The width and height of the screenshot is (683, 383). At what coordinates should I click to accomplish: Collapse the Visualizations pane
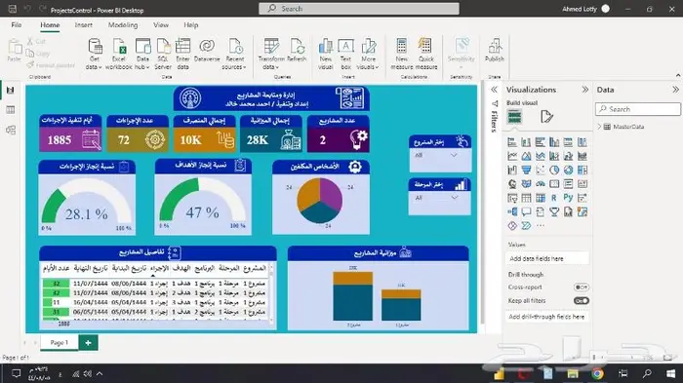click(585, 90)
